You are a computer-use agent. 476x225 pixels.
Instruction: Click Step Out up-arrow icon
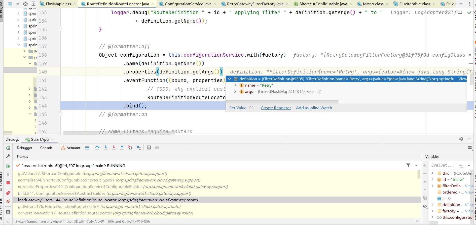tap(122, 148)
